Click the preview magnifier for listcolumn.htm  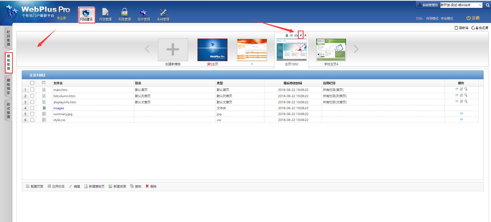[x=466, y=95]
